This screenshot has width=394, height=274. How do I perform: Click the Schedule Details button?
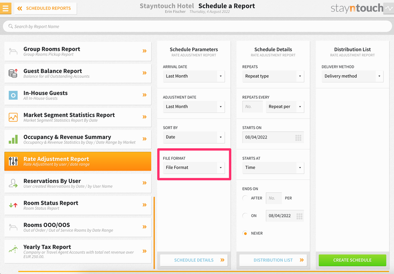point(194,260)
